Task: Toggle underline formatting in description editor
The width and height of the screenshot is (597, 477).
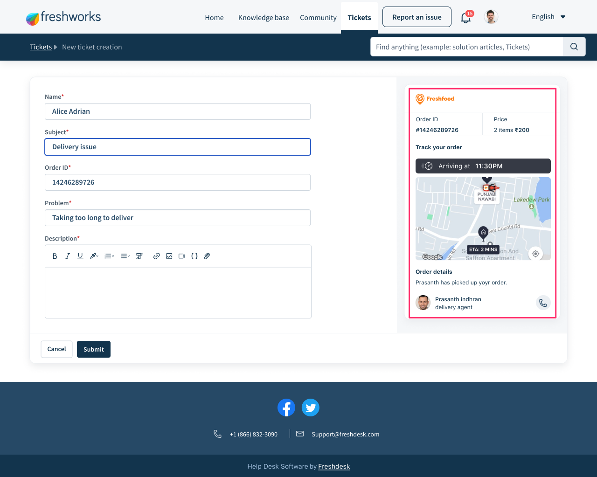Action: tap(80, 256)
